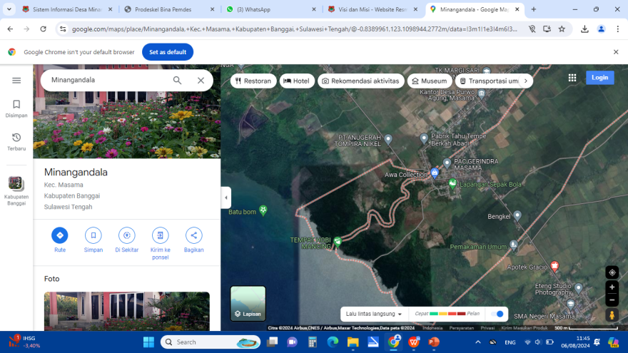
Task: Open Chrome downloads
Action: click(584, 29)
